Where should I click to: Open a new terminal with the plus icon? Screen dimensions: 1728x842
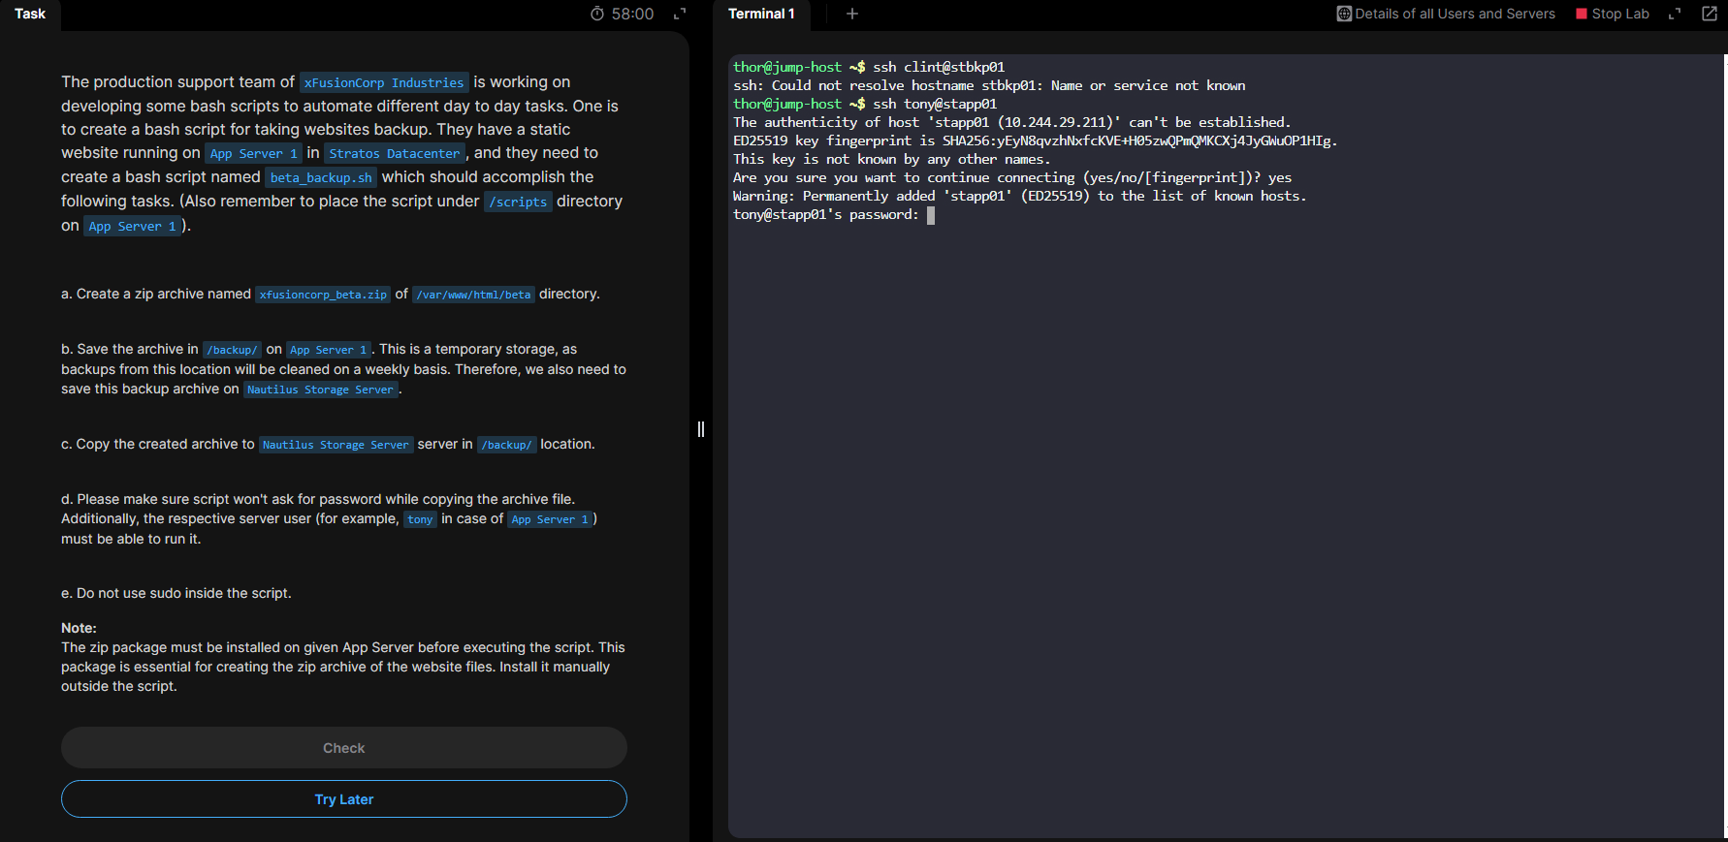pyautogui.click(x=852, y=14)
